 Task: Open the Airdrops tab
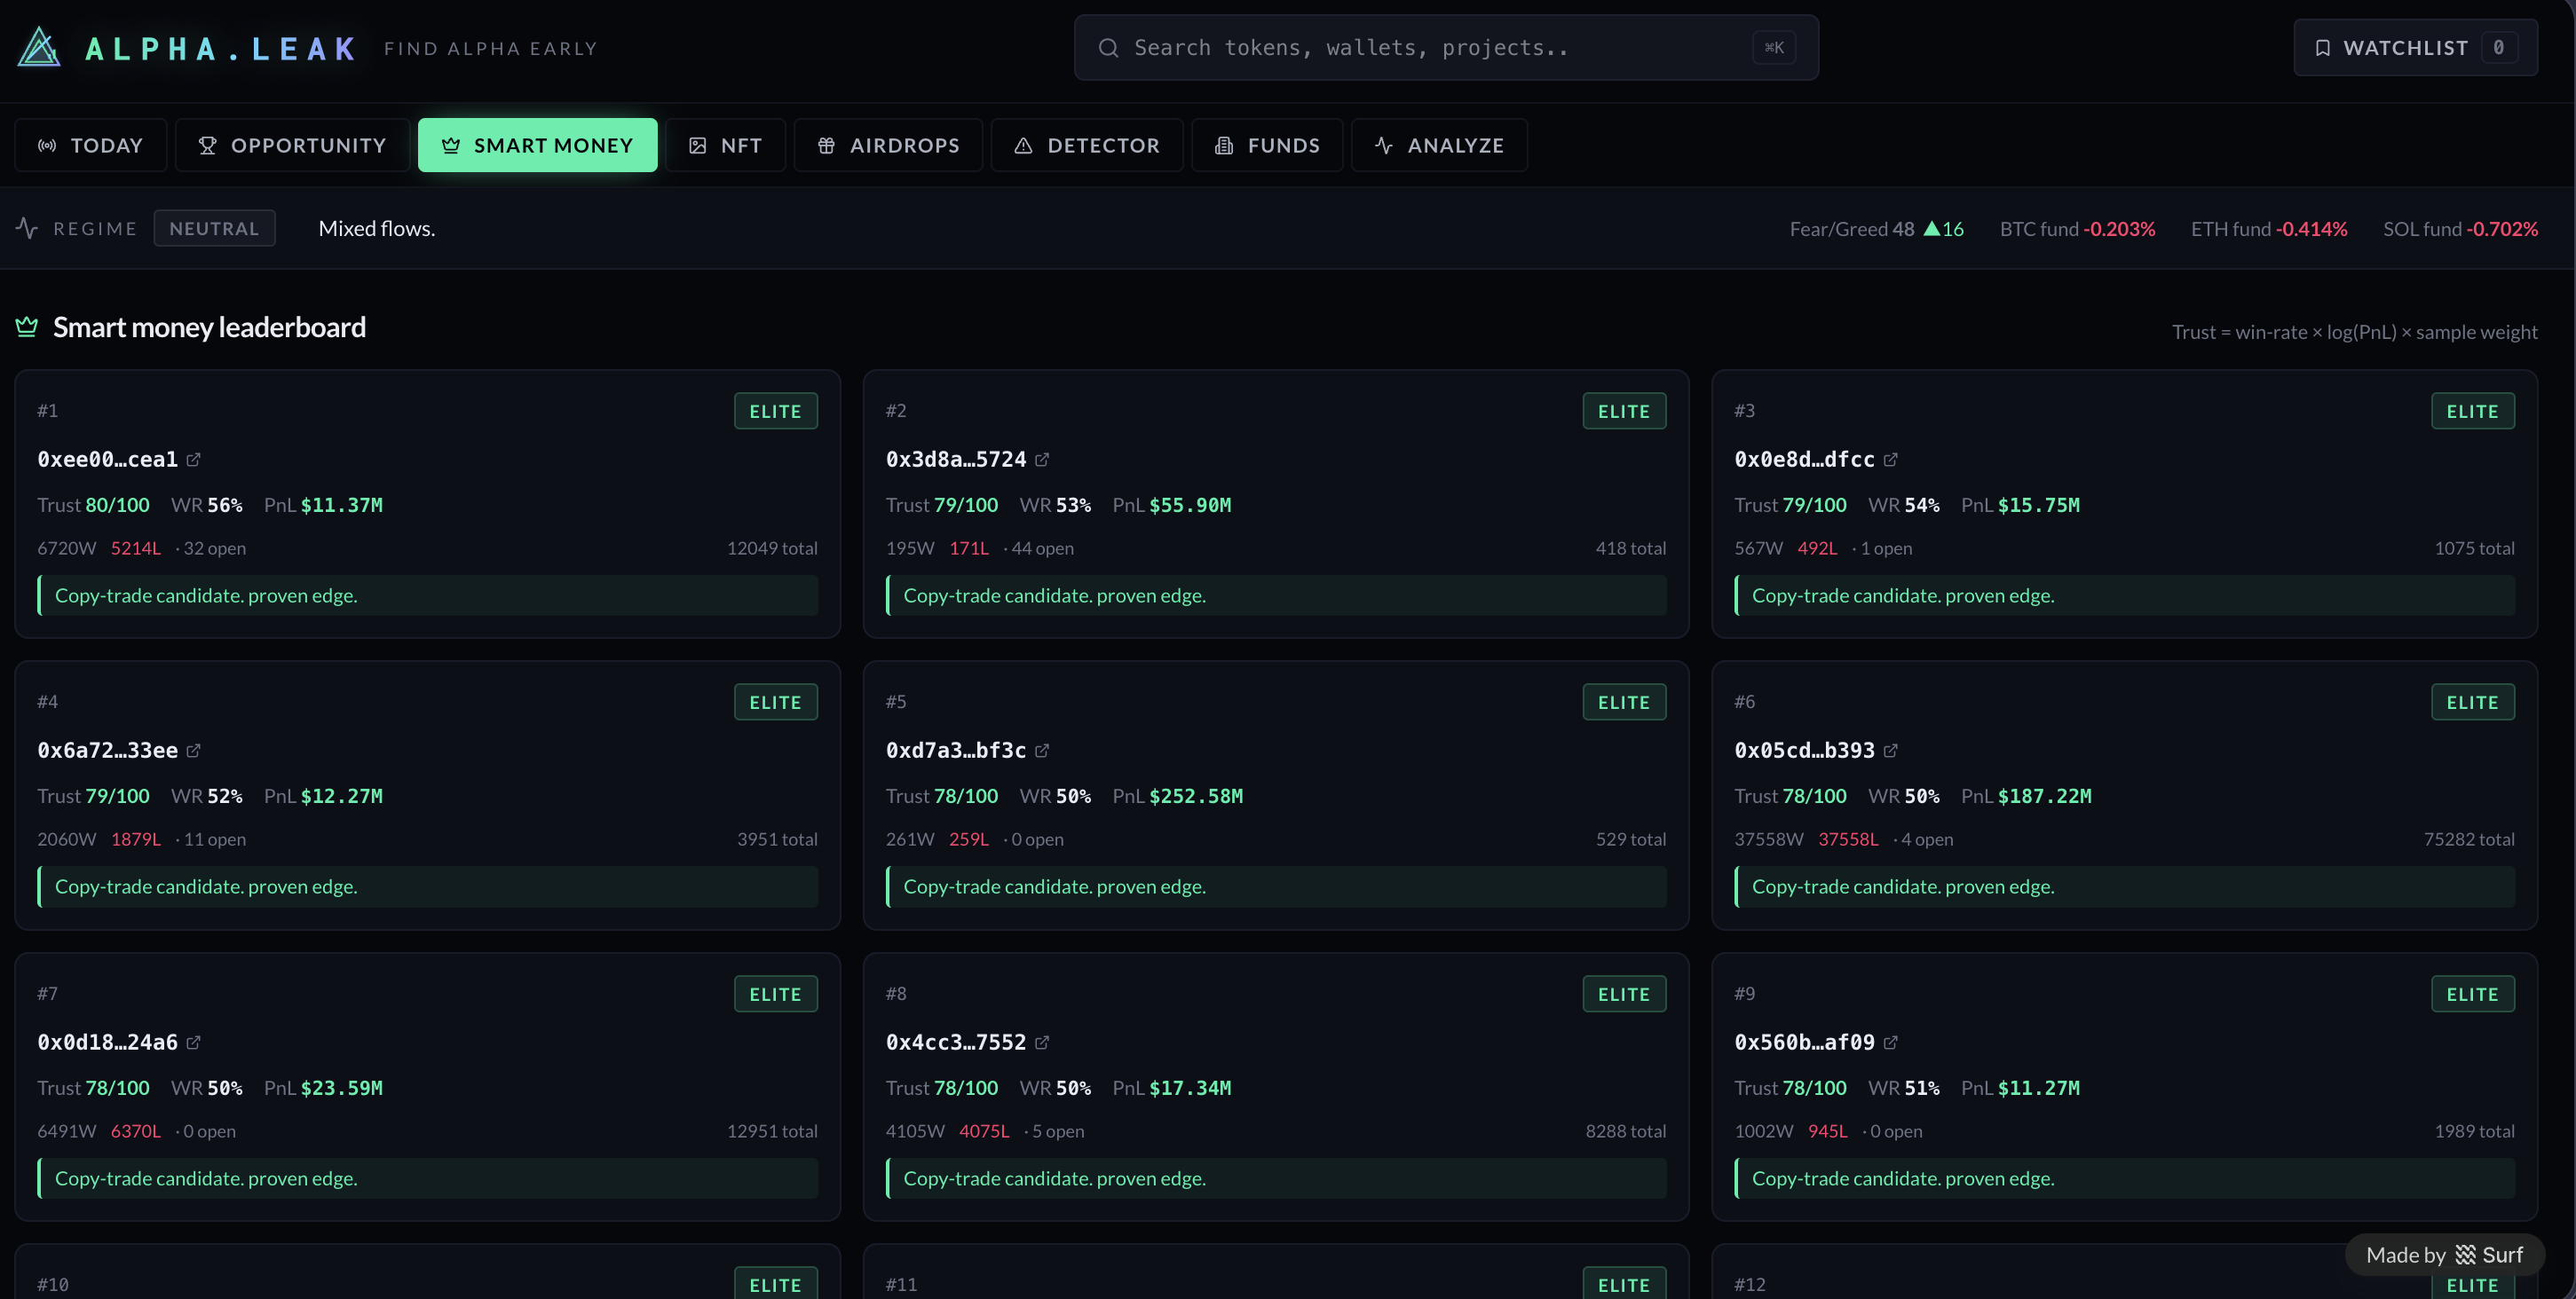[888, 146]
